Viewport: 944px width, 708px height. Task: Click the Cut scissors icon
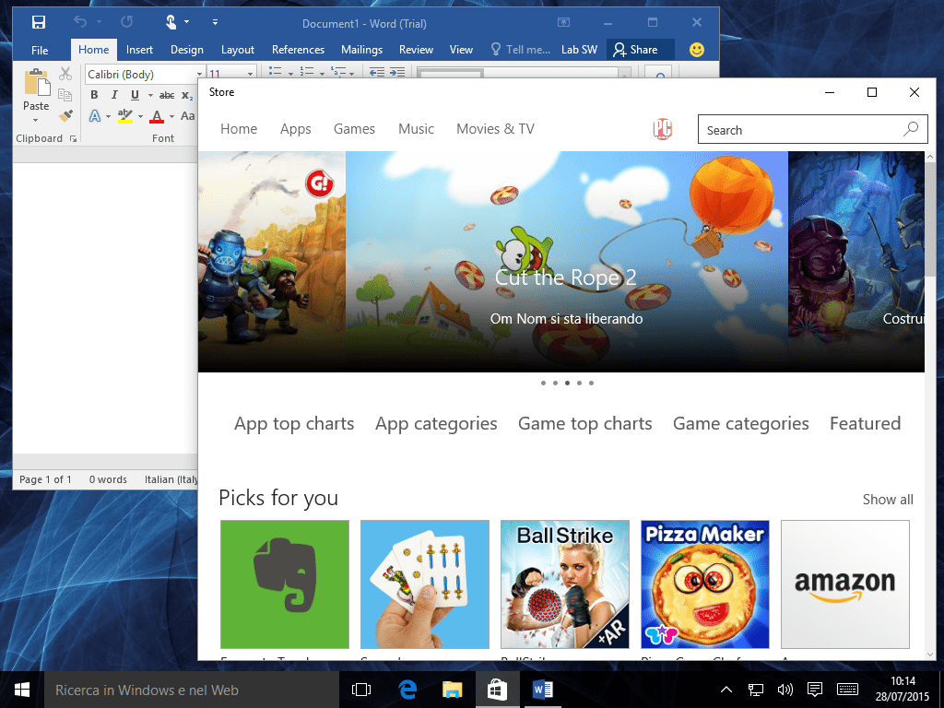pos(65,74)
